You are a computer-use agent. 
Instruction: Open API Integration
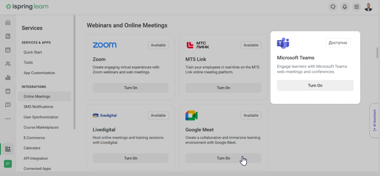point(36,158)
